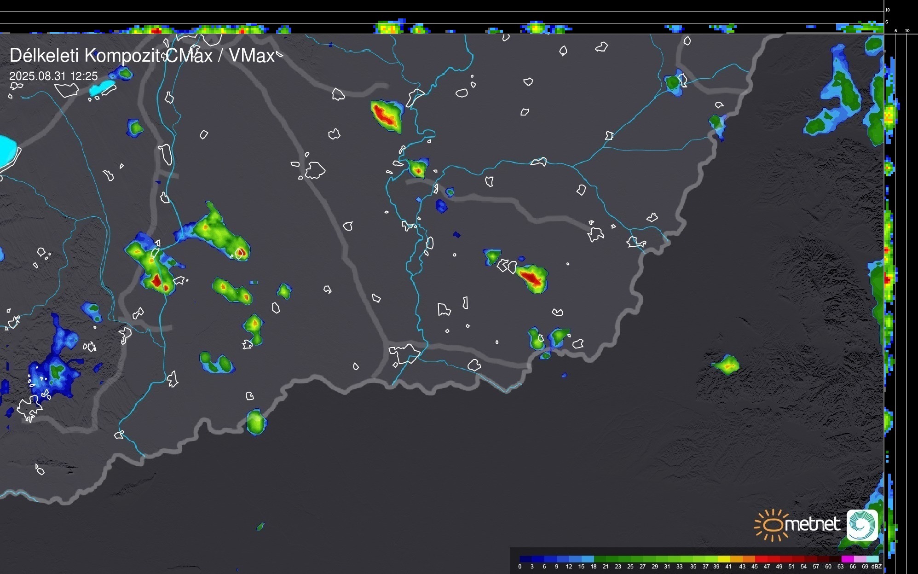Click the metnet wordmark text

[812, 524]
